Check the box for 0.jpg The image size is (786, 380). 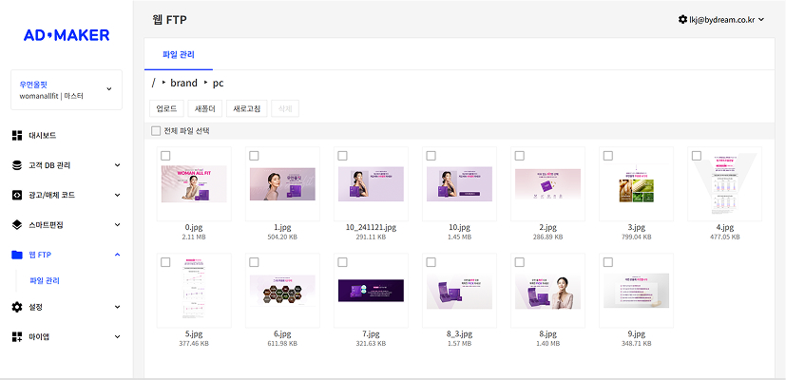pos(165,156)
